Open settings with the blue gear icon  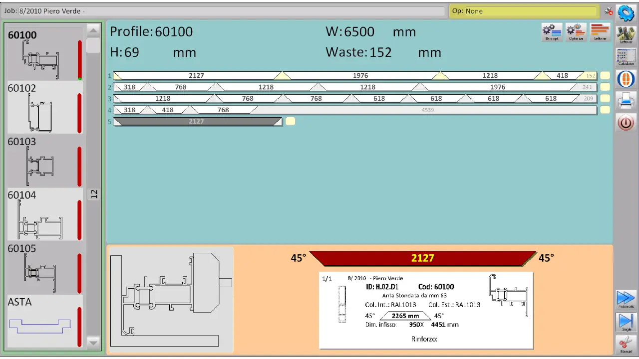(626, 12)
